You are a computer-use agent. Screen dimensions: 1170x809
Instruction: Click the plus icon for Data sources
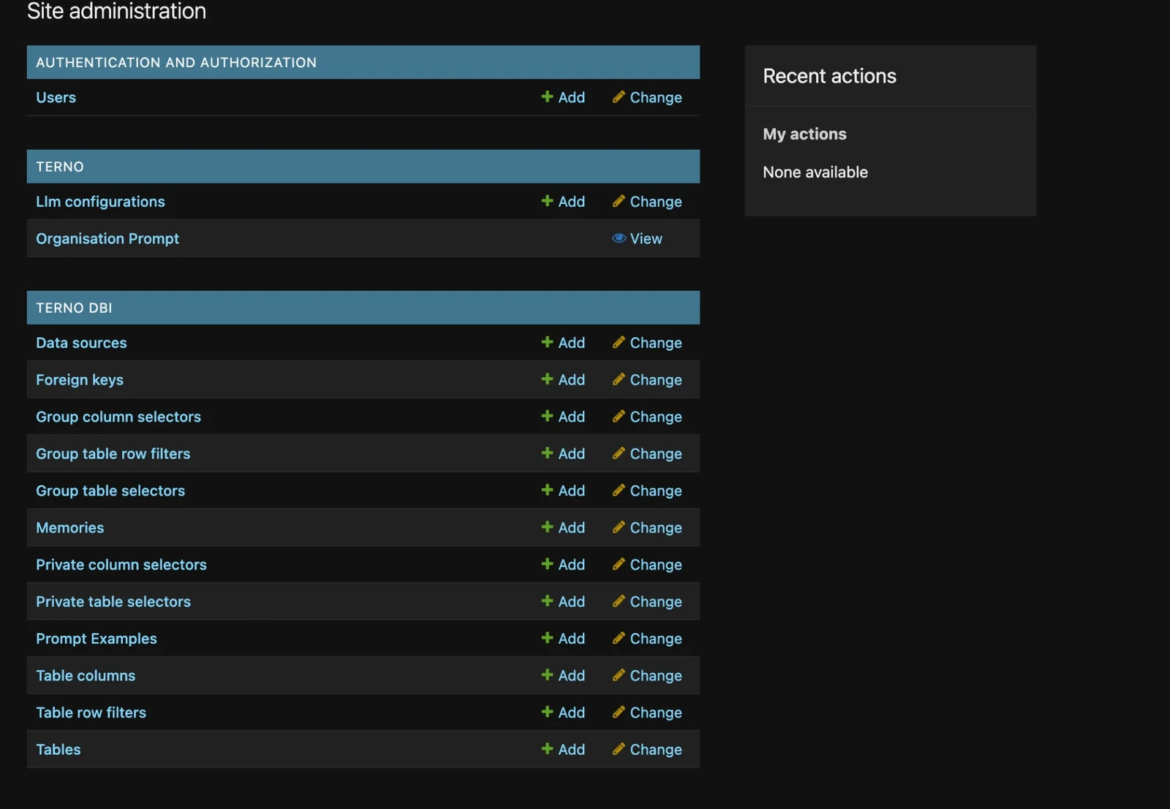547,341
